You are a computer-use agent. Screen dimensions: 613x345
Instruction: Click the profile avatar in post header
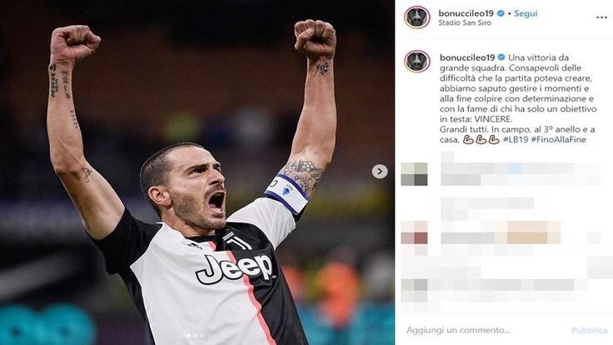tap(417, 17)
